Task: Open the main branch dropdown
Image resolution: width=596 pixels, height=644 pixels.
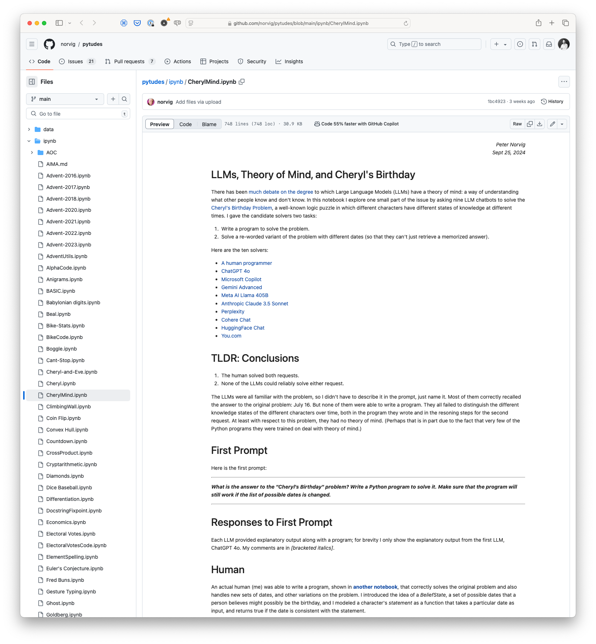Action: [65, 99]
